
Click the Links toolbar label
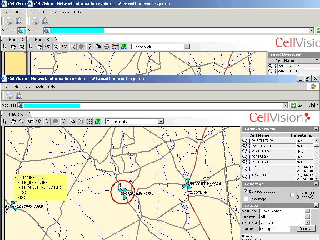pos(313,105)
